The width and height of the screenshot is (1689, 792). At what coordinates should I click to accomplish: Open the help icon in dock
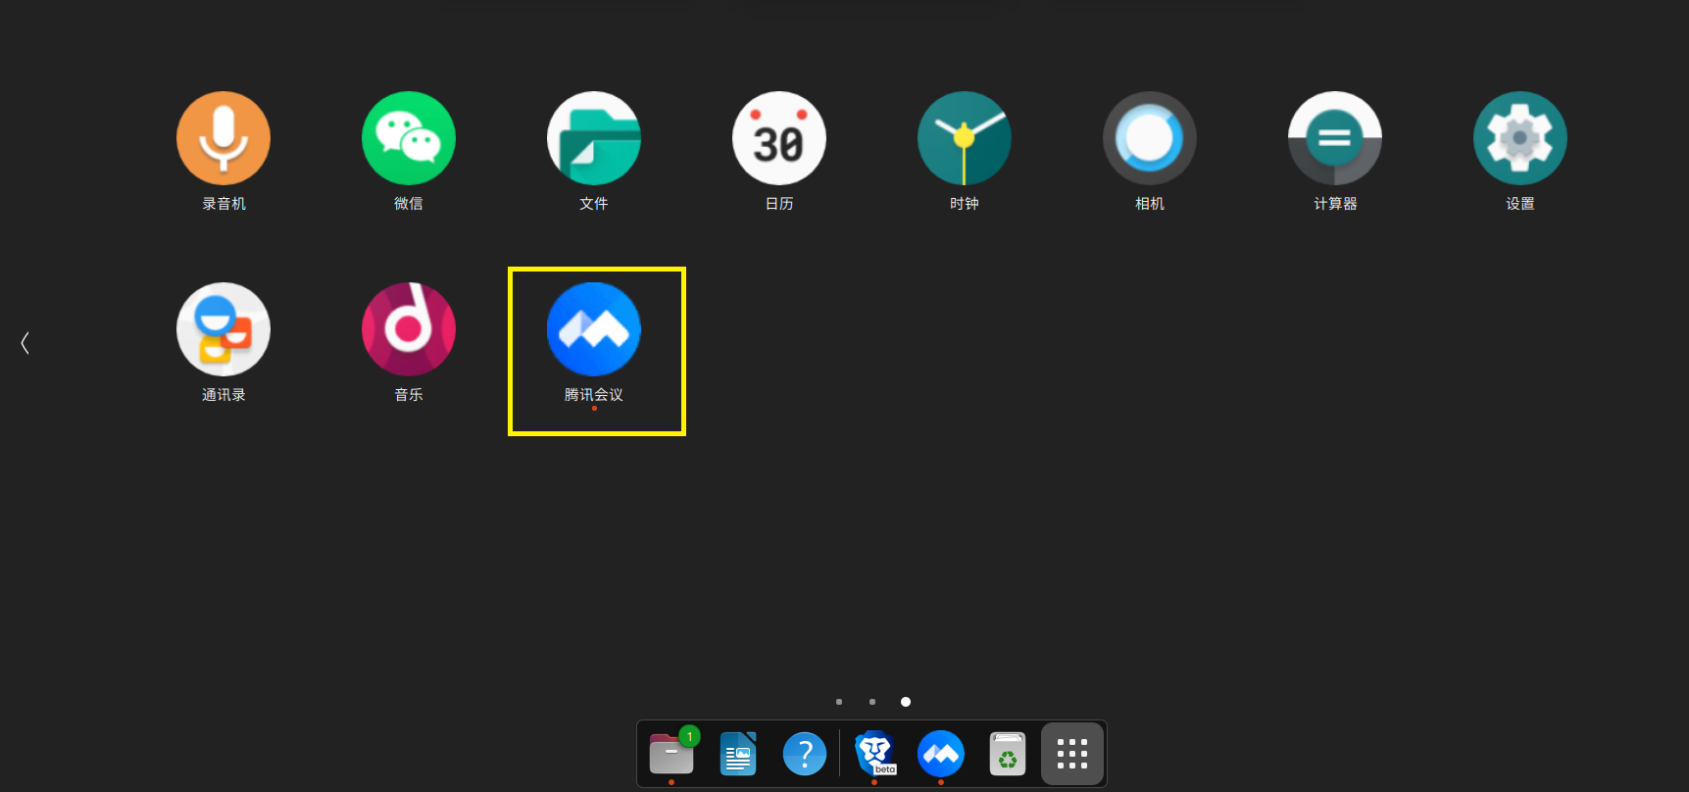805,754
